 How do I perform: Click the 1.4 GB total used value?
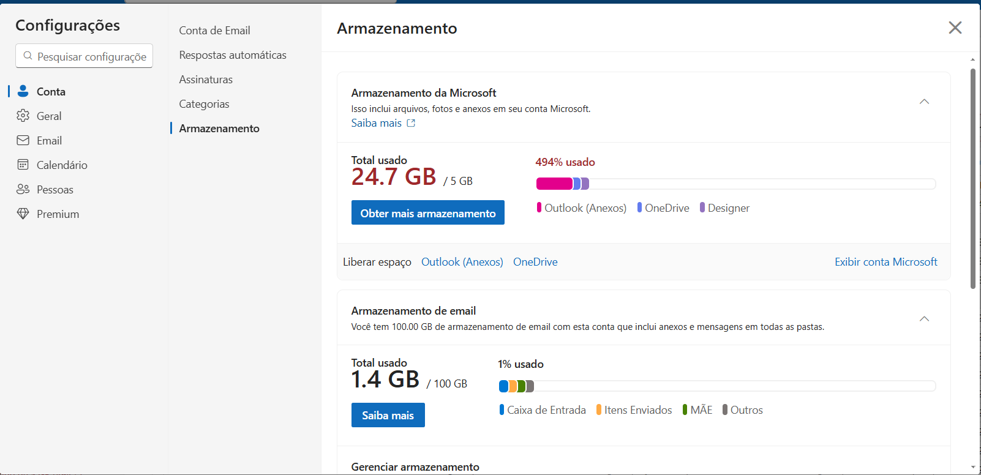pos(385,380)
